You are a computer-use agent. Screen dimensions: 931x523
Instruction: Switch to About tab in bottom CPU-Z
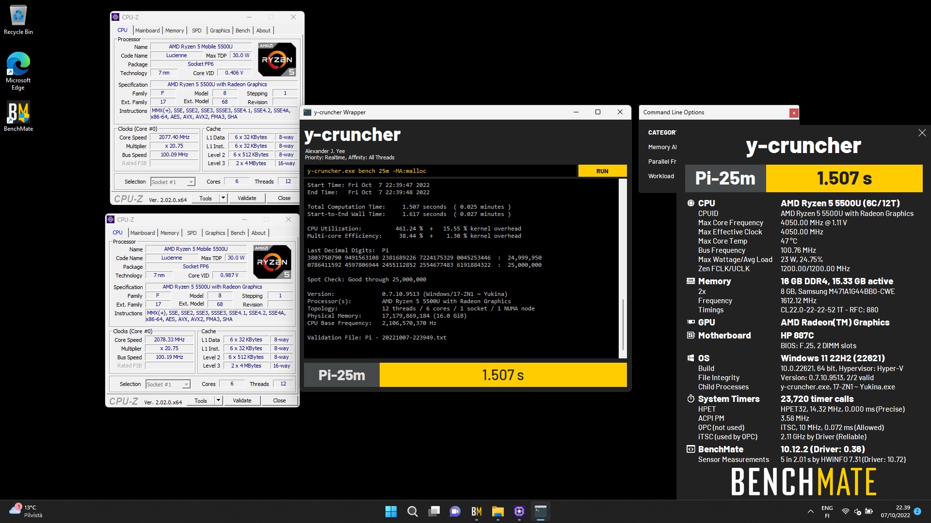[258, 233]
